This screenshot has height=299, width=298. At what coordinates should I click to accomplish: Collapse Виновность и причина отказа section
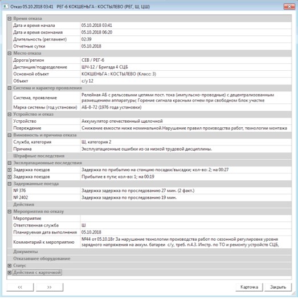coord(10,135)
